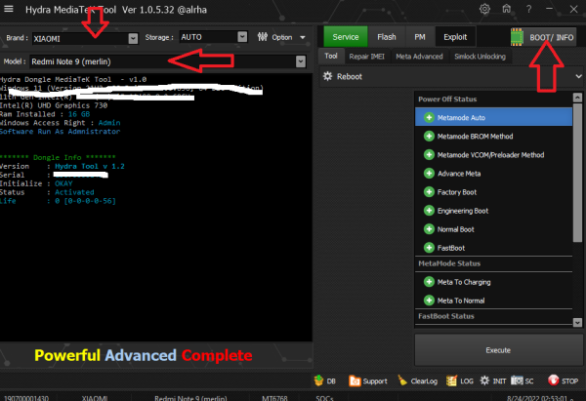Screen dimensions: 586x401
Task: Click the Activated status text in log
Action: pos(74,192)
